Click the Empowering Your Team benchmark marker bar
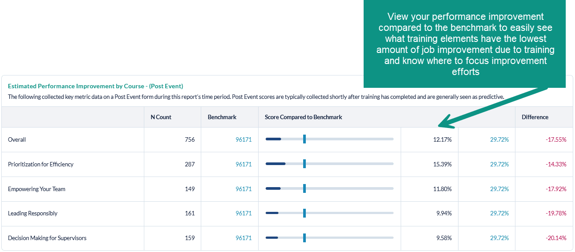This screenshot has width=575, height=252. tap(304, 189)
